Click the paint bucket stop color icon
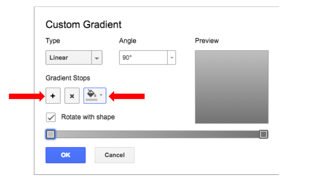 tap(92, 95)
